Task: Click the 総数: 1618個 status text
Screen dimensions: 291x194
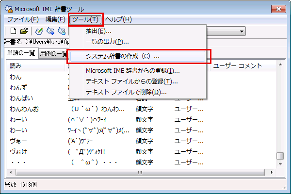Action: [x=20, y=184]
